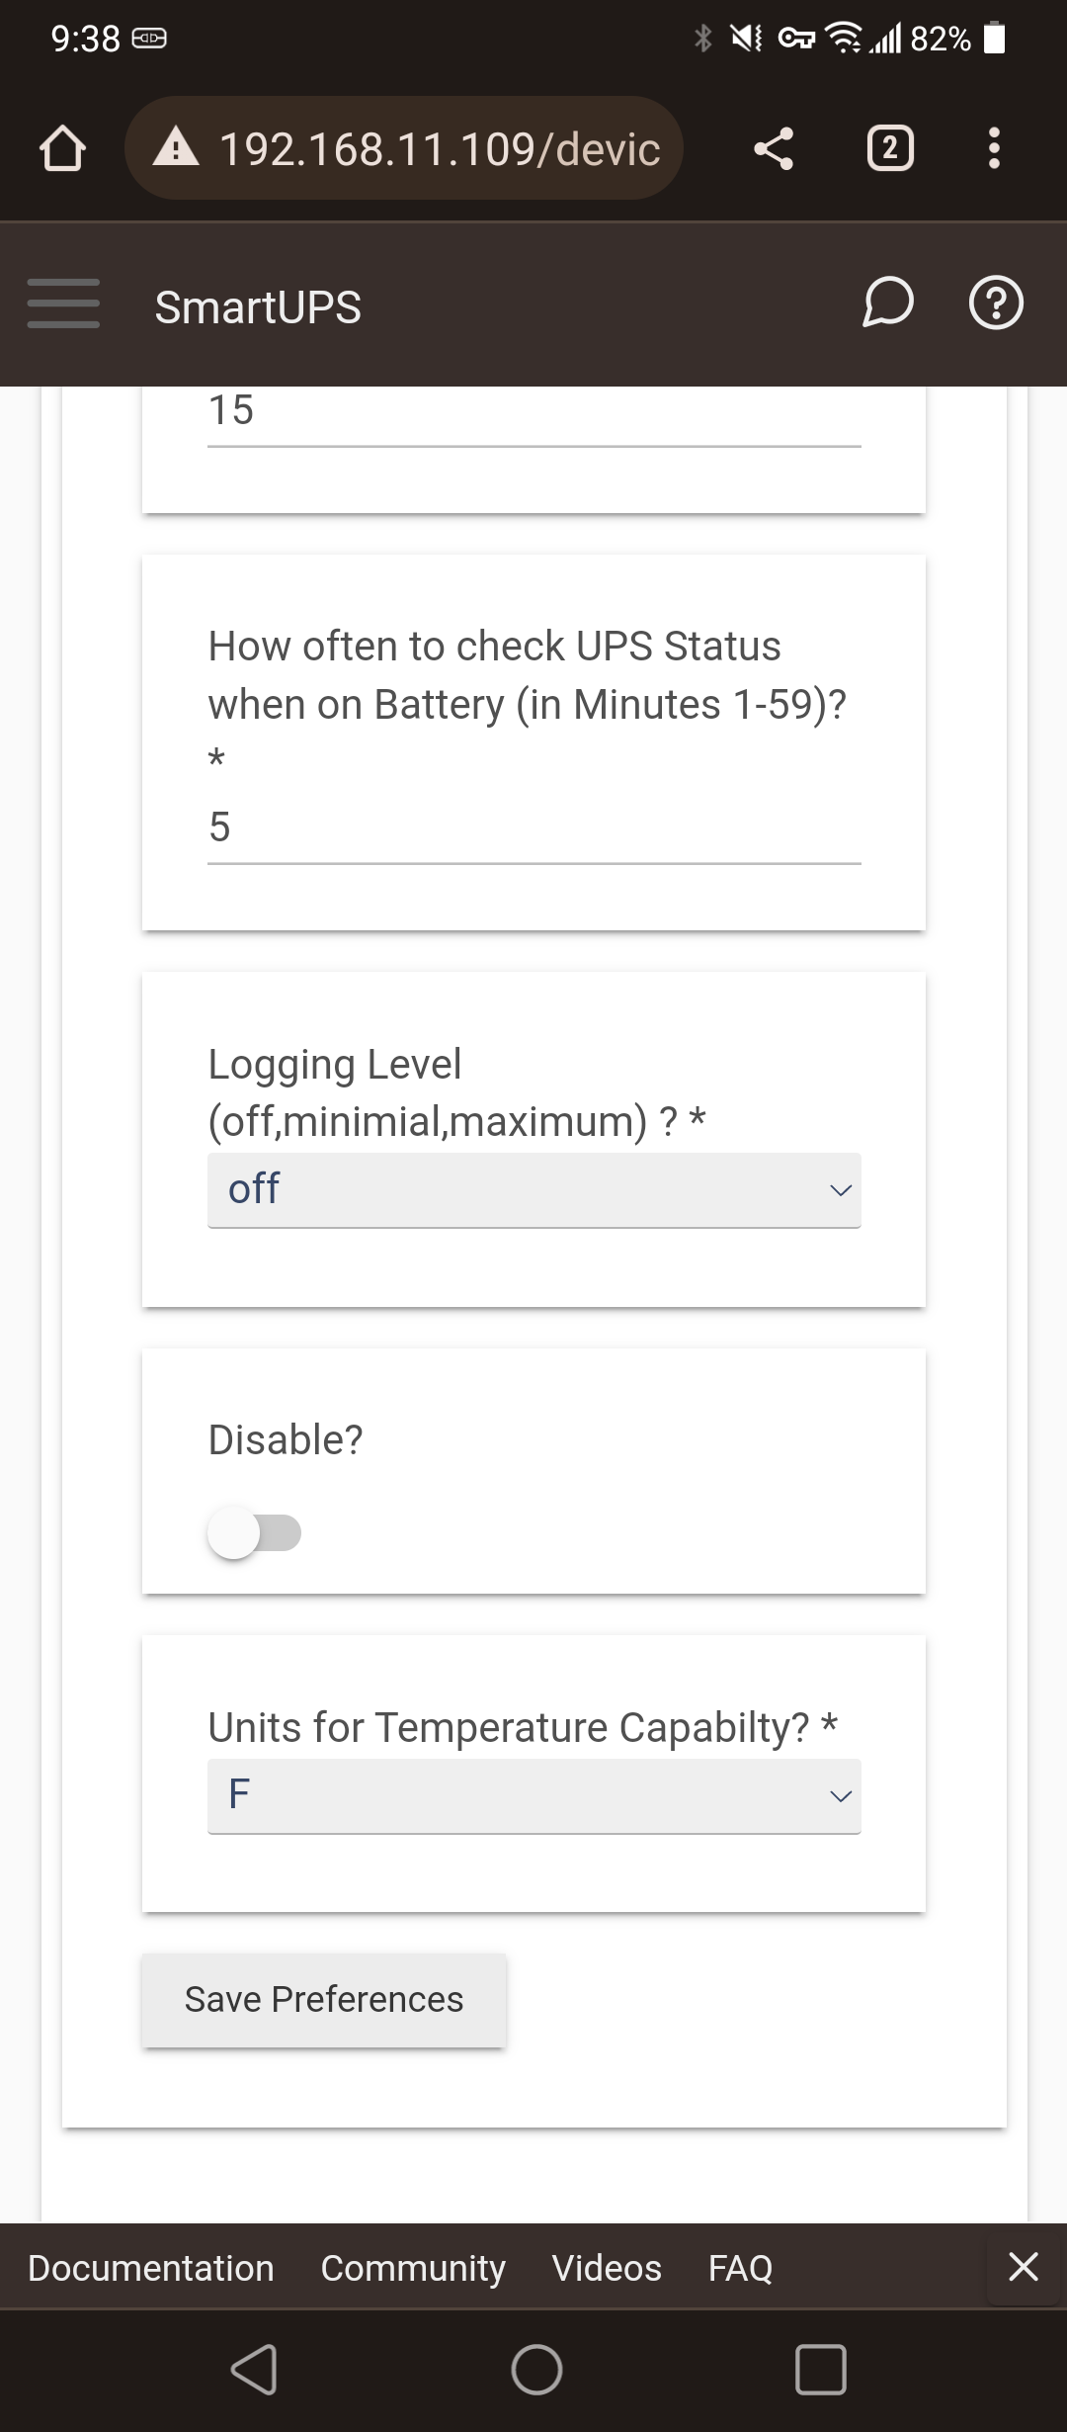The image size is (1067, 2432).
Task: Toggle the Disable switch
Action: (x=254, y=1533)
